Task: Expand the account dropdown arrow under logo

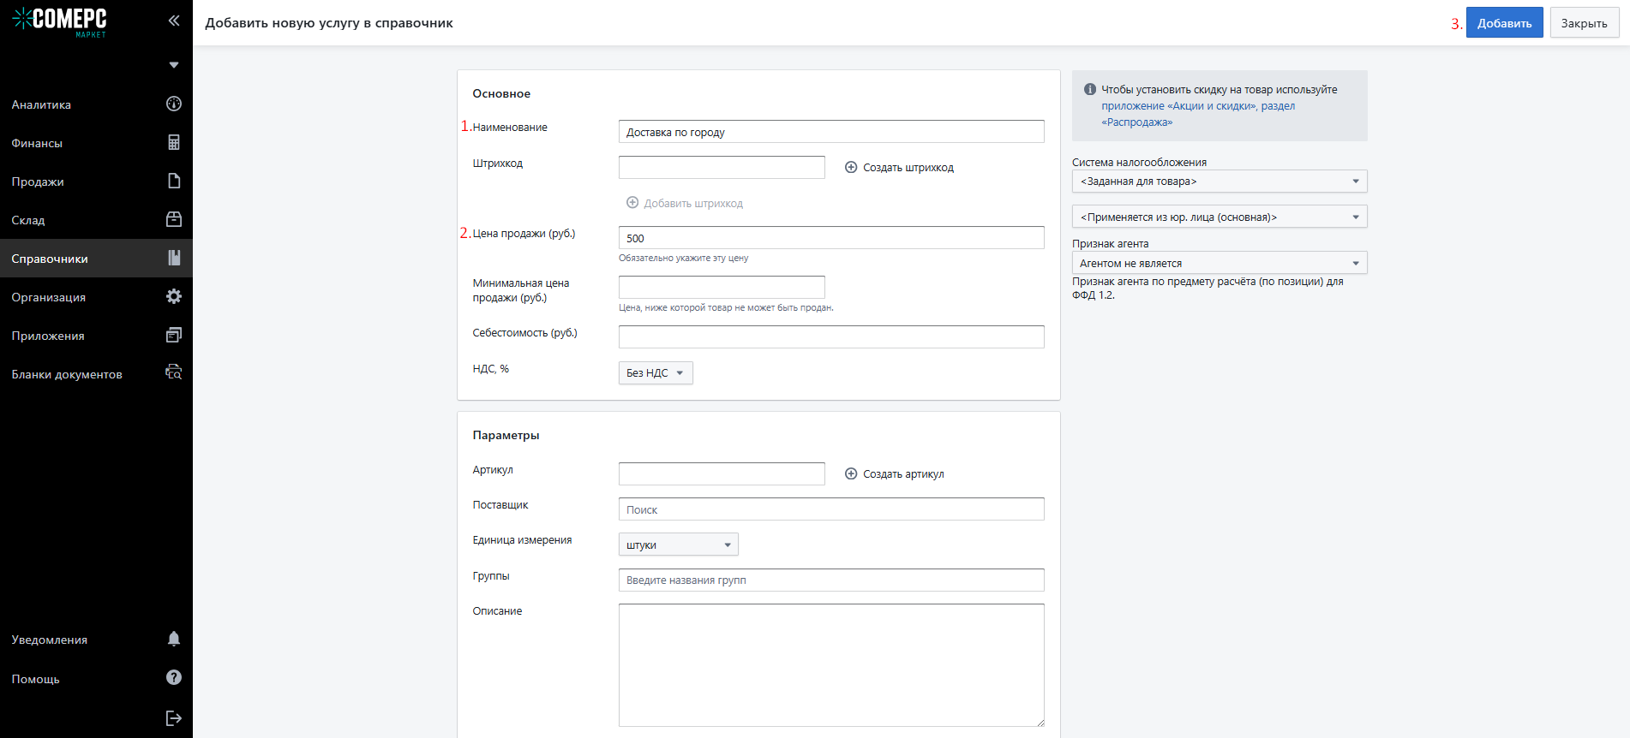Action: [x=174, y=65]
